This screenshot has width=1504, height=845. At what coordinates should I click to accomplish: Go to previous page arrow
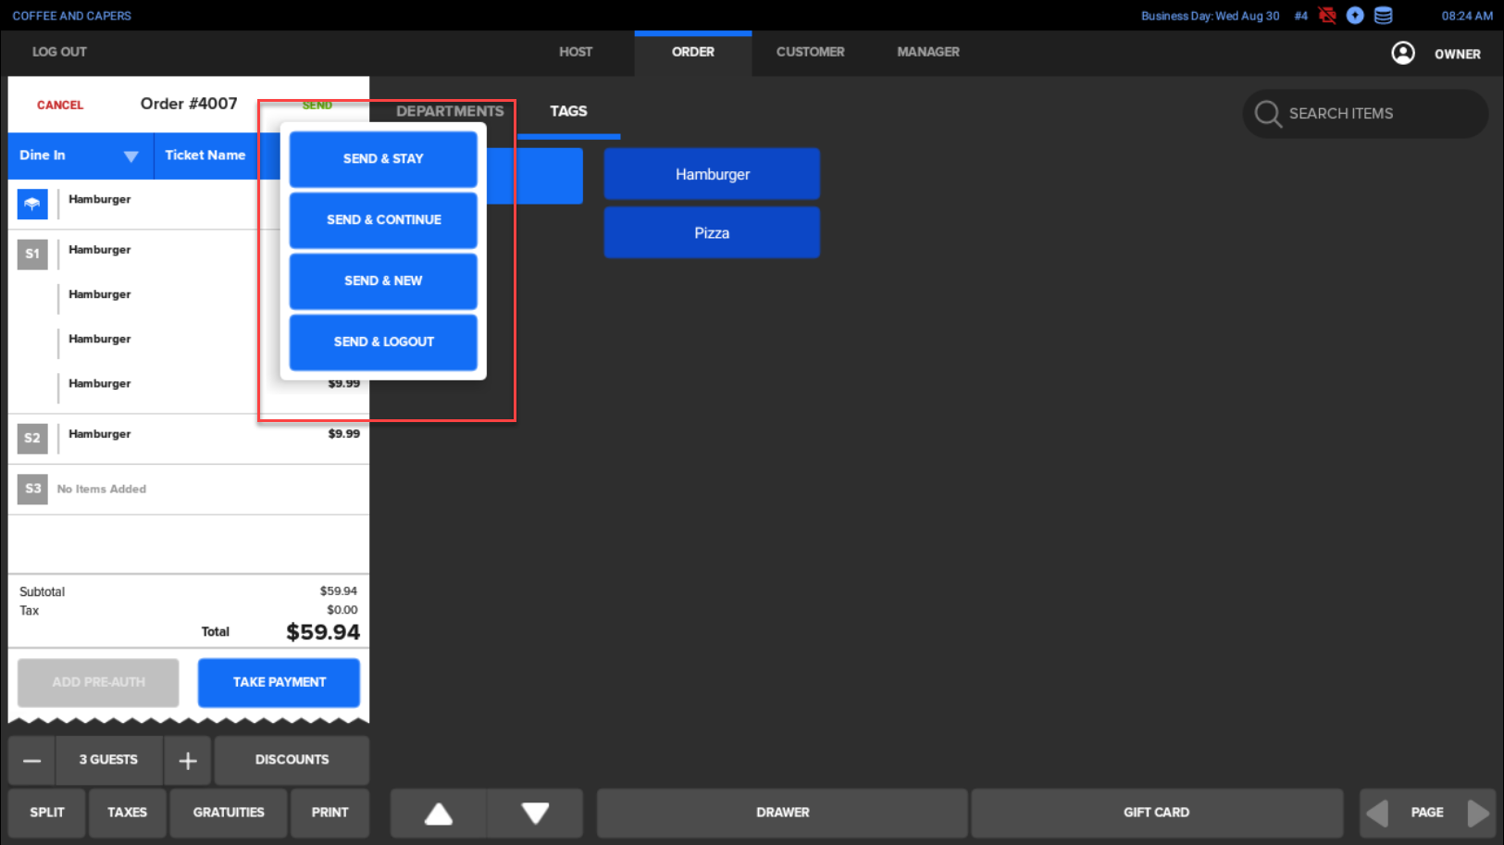(x=1378, y=814)
